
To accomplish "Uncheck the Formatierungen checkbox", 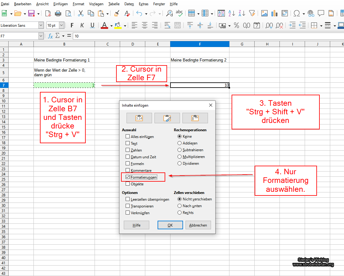I will 128,177.
